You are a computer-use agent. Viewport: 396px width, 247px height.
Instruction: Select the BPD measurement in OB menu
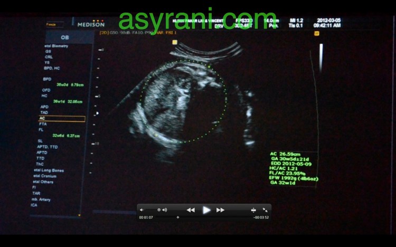(x=48, y=79)
